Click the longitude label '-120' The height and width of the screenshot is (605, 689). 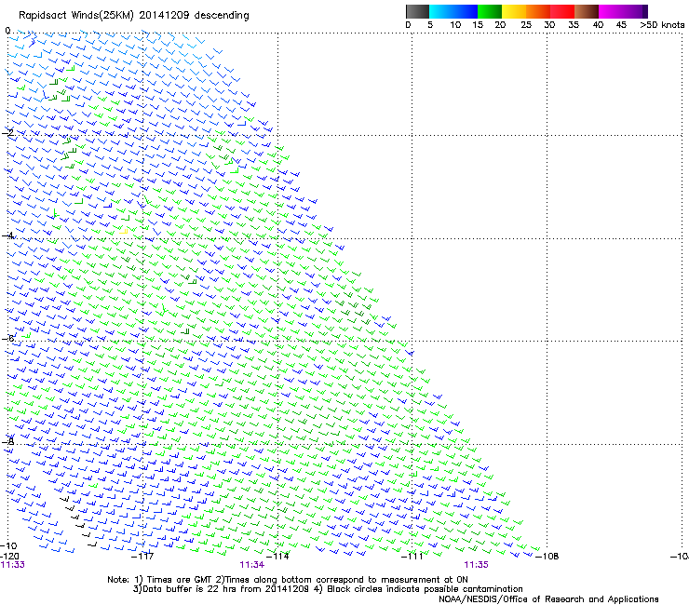(x=9, y=556)
